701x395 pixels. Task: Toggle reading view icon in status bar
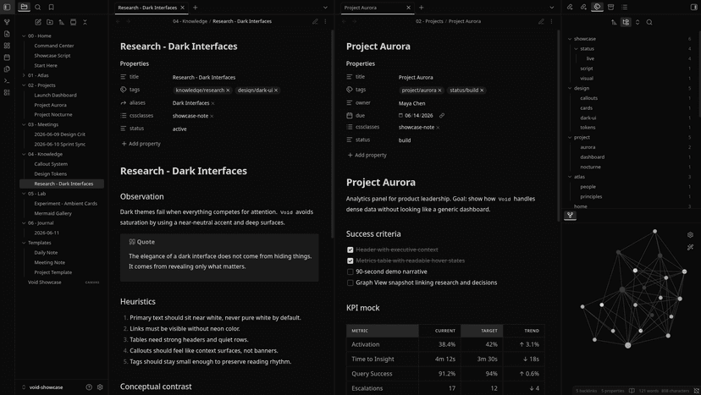click(632, 391)
